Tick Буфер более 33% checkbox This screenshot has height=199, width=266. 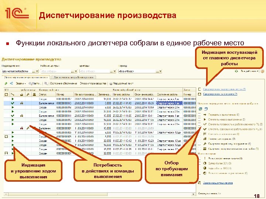click(199, 163)
